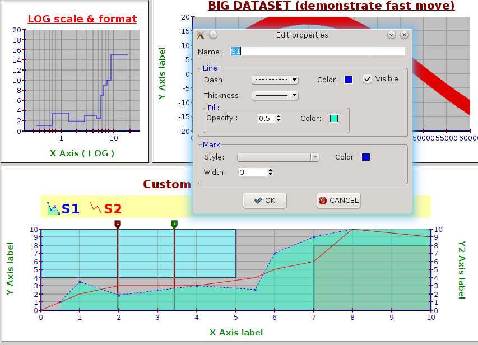This screenshot has width=478, height=345.
Task: Close the Edit properties dialog
Action: pos(403,35)
